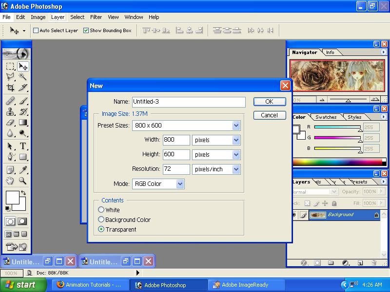
Task: Switch to Adobe ImageReady in the taskbar
Action: tap(247, 285)
